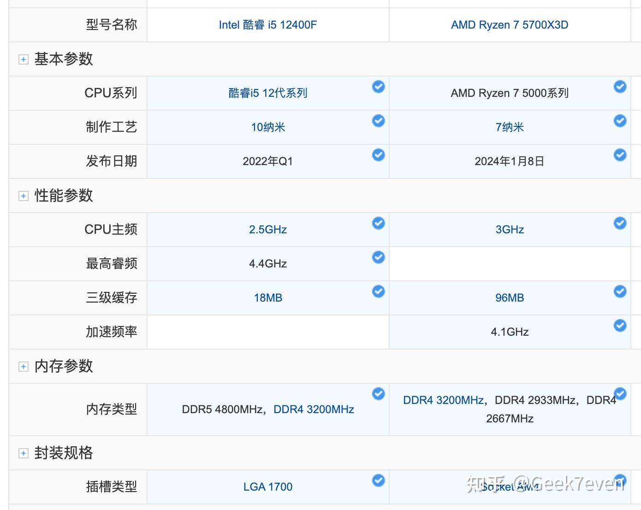641x510 pixels.
Task: Open AMD's DDR4 3200MHz memory link
Action: [443, 400]
